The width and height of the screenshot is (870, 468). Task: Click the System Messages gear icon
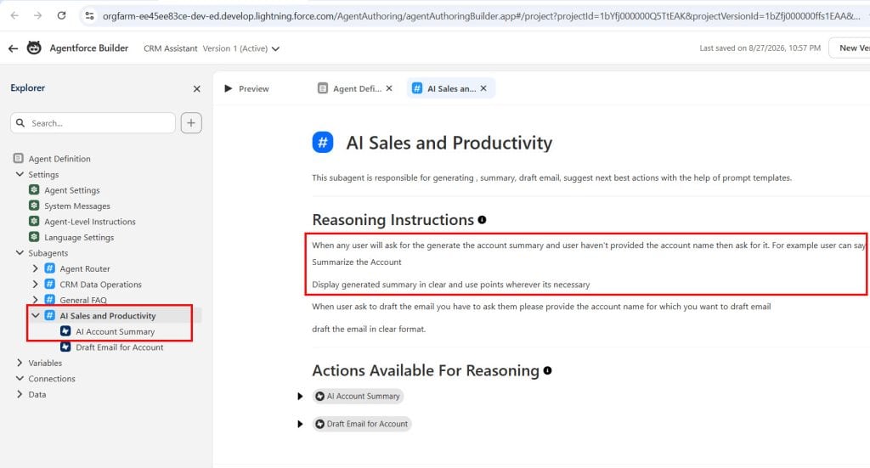point(34,206)
